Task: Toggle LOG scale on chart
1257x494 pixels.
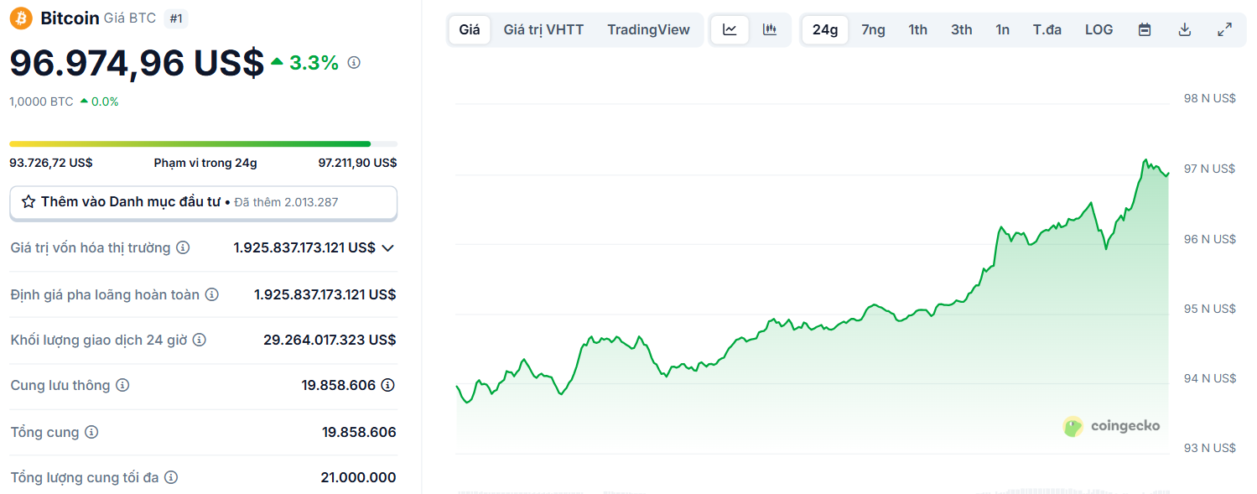Action: 1099,30
